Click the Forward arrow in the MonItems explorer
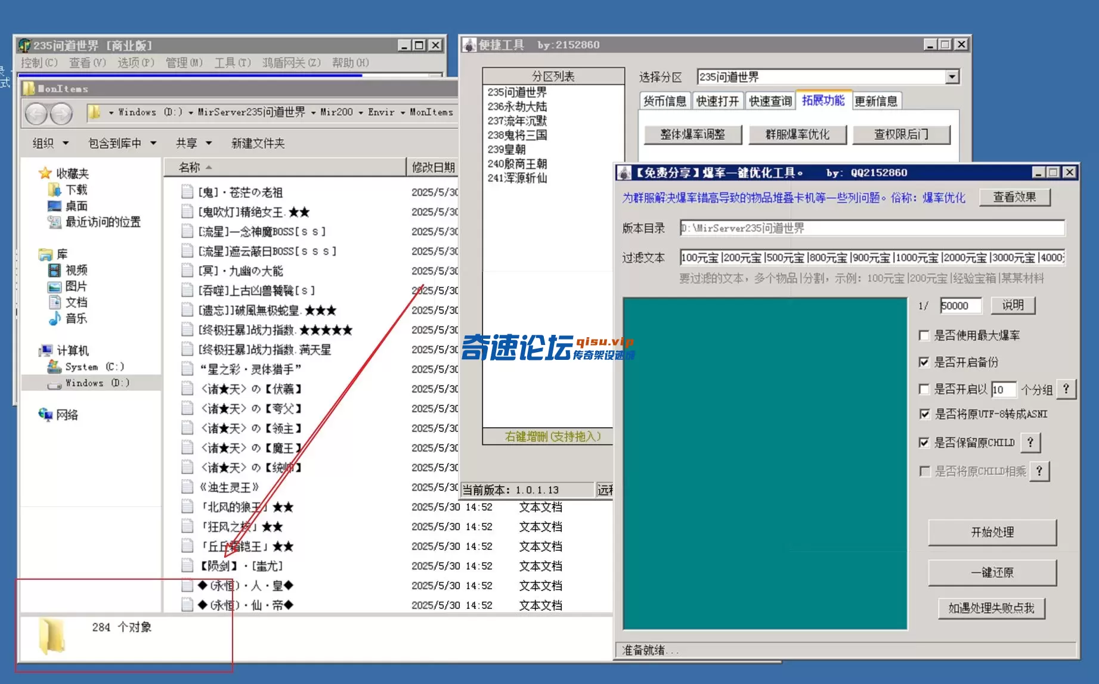1099x684 pixels. [61, 113]
